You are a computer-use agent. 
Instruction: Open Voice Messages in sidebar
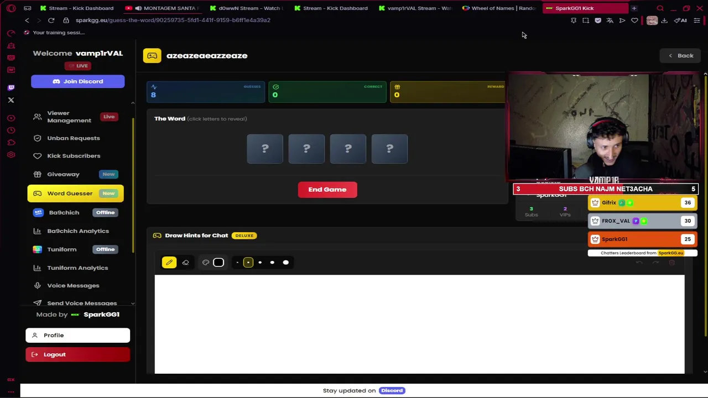[75, 285]
